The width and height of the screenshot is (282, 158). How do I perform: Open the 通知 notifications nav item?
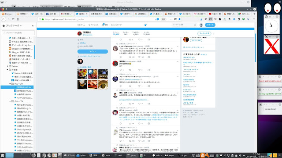tap(105, 25)
